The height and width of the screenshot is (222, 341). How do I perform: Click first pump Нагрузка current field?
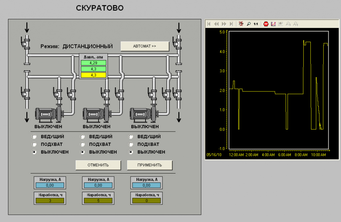click(50, 185)
